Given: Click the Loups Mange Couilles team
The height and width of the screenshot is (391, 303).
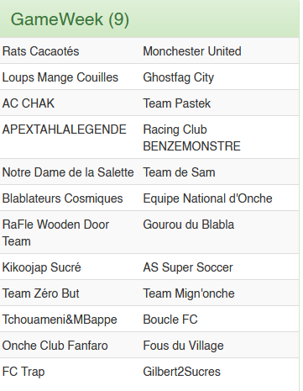Looking at the screenshot, I should pyautogui.click(x=60, y=77).
